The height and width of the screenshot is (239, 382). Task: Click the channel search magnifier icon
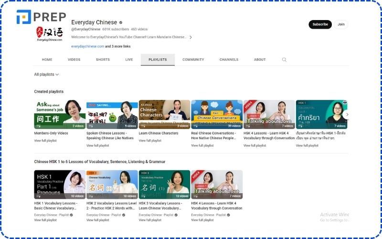[x=284, y=59]
